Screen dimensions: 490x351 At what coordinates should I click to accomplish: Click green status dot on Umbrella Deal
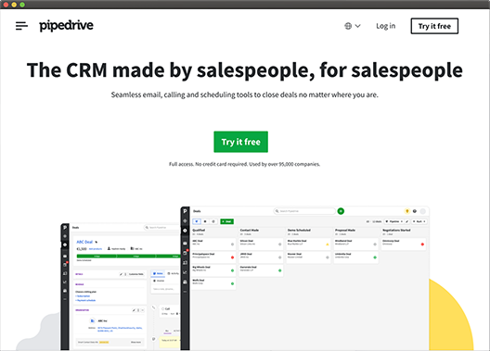point(375,257)
